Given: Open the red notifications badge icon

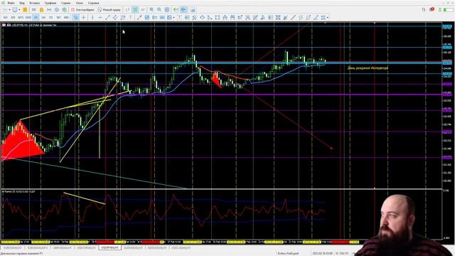Looking at the screenshot, I should pyautogui.click(x=432, y=9).
